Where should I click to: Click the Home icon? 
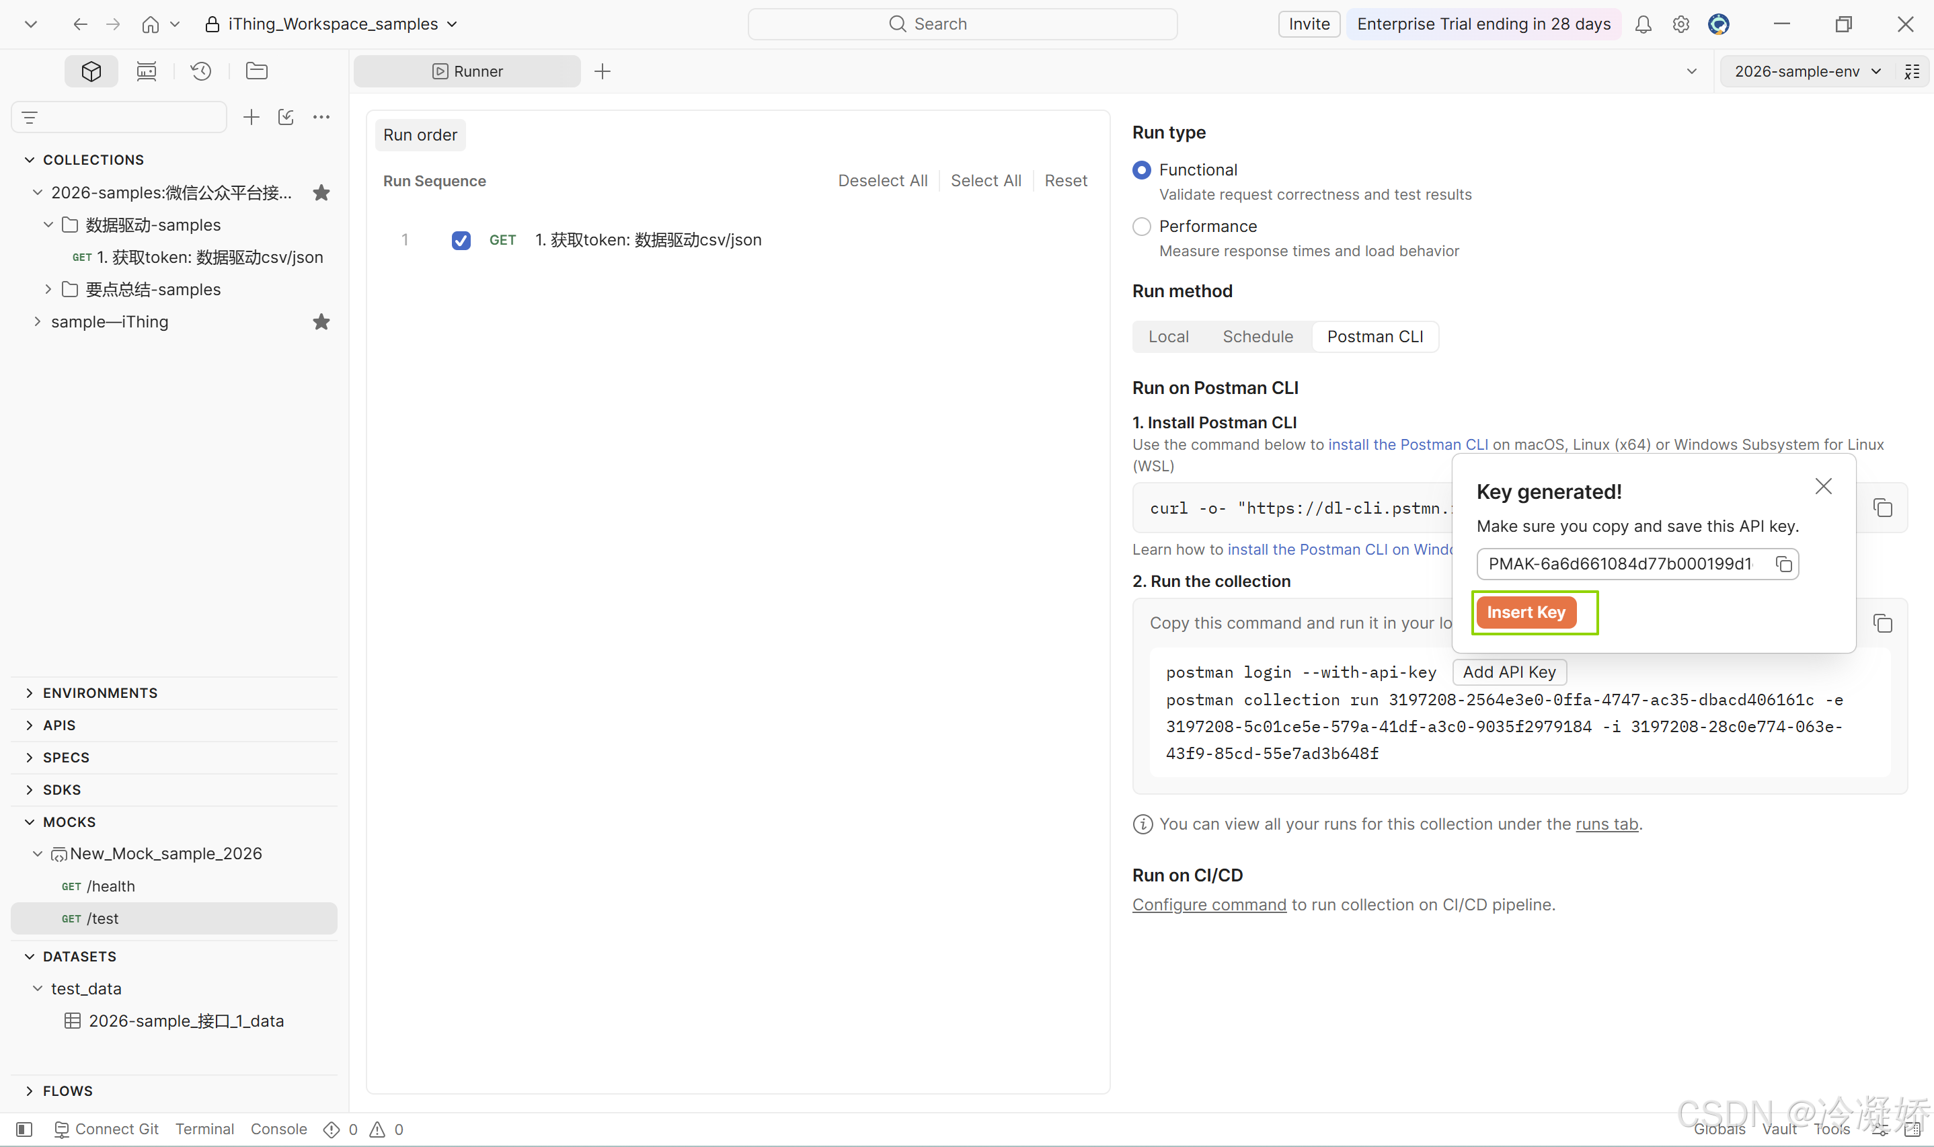tap(151, 24)
